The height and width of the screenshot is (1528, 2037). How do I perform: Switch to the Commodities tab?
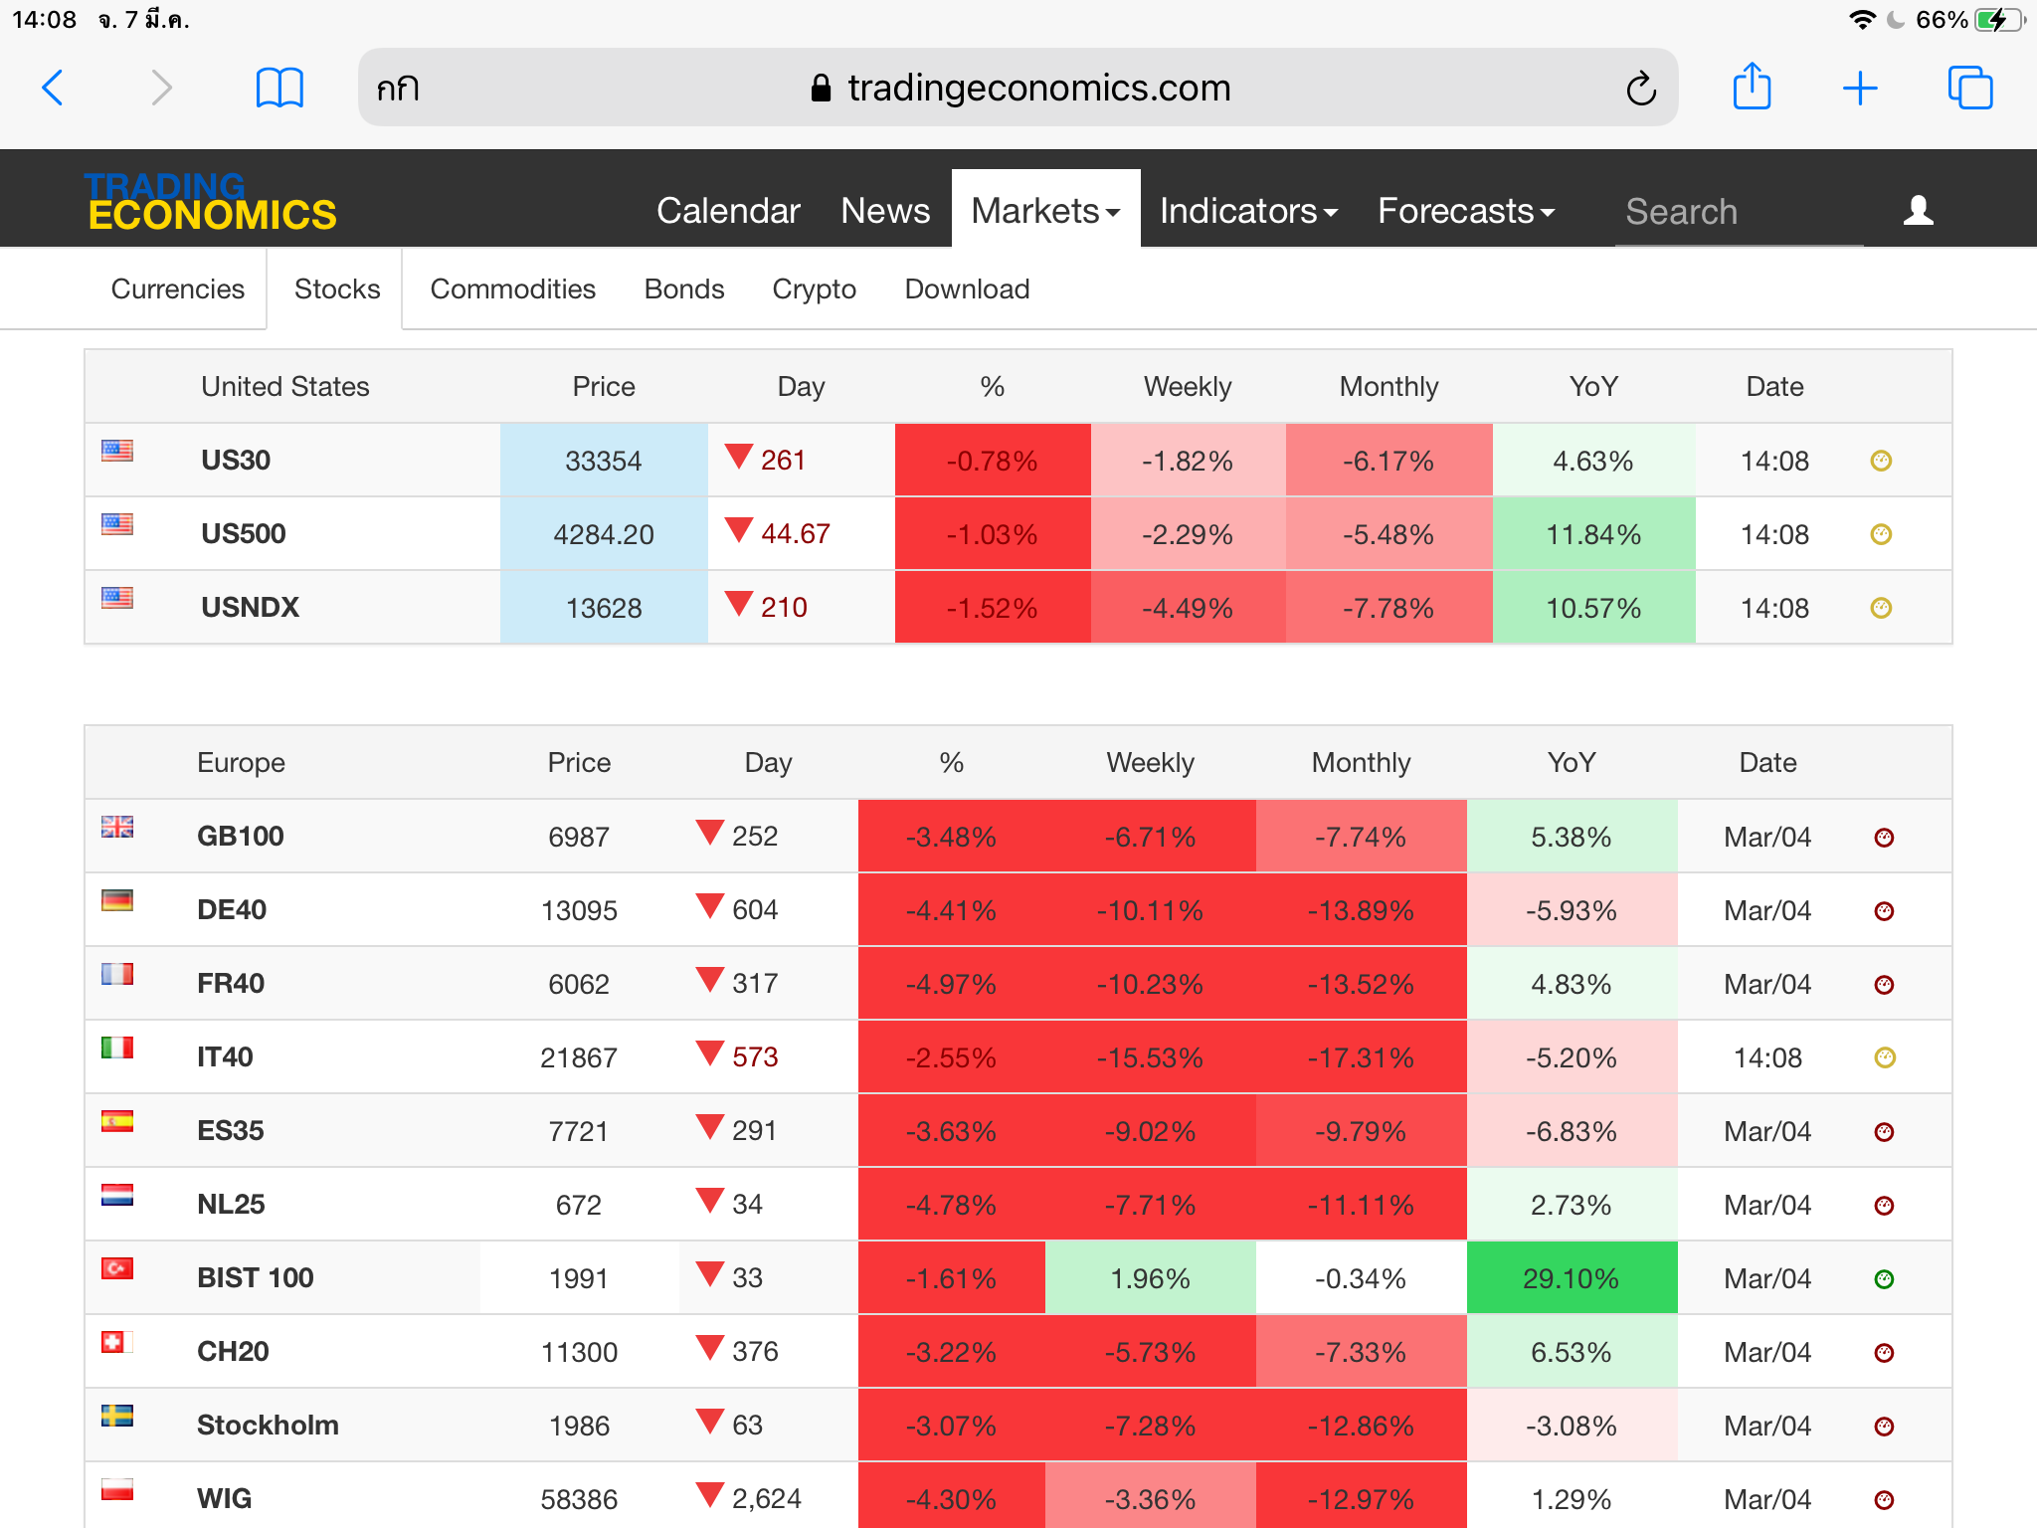tap(512, 288)
